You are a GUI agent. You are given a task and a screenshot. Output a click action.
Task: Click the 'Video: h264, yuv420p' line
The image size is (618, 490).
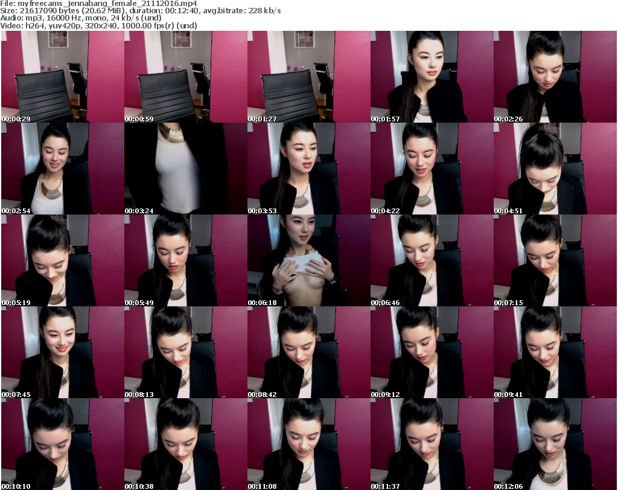tap(98, 25)
